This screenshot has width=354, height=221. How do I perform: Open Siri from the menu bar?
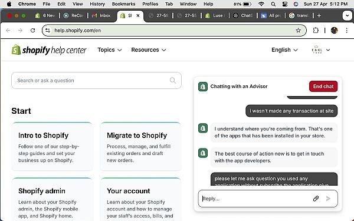[296, 4]
